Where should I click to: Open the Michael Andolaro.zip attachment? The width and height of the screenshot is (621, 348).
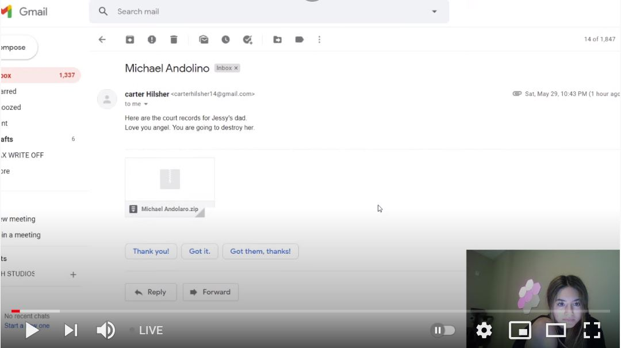coord(170,187)
